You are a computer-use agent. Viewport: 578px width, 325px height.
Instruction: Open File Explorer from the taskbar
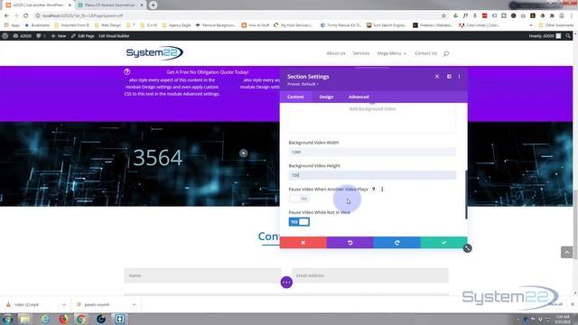point(25,319)
